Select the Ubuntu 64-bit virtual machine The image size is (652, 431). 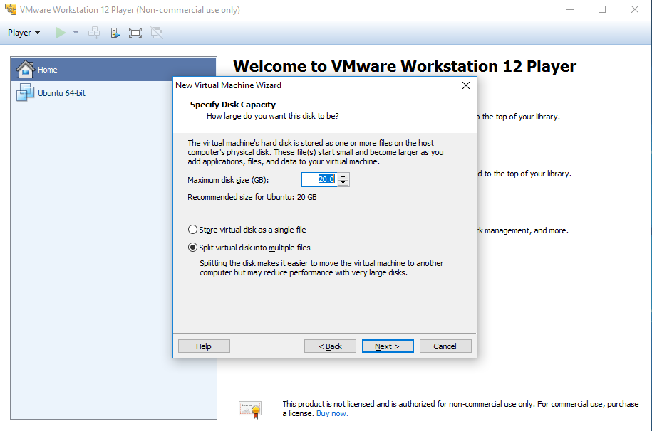tap(113, 93)
